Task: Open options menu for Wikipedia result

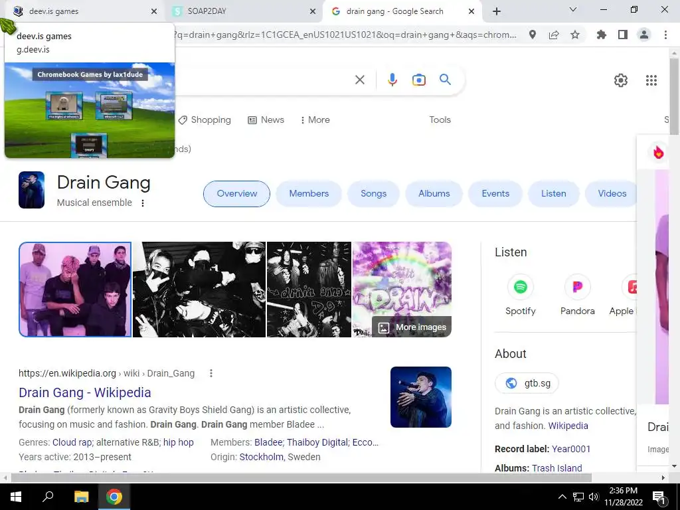Action: 211,373
